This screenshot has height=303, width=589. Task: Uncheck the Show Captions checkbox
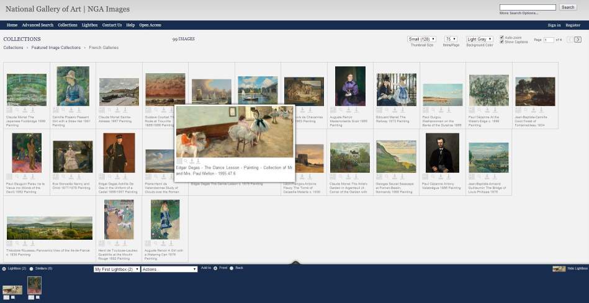[x=502, y=42]
